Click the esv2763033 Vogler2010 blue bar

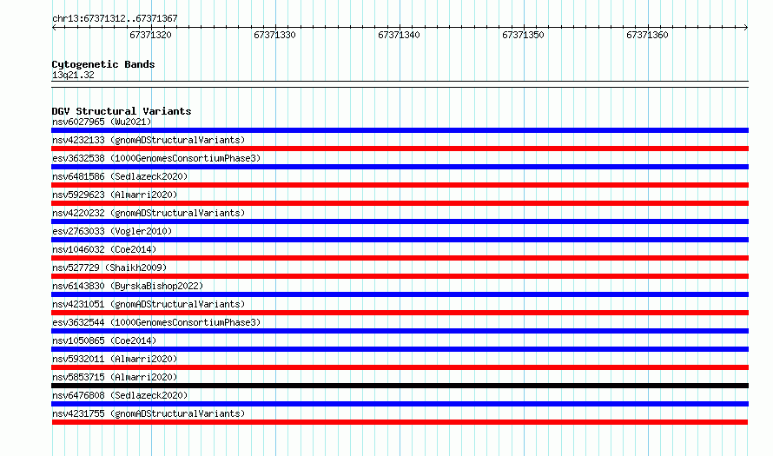click(x=400, y=240)
